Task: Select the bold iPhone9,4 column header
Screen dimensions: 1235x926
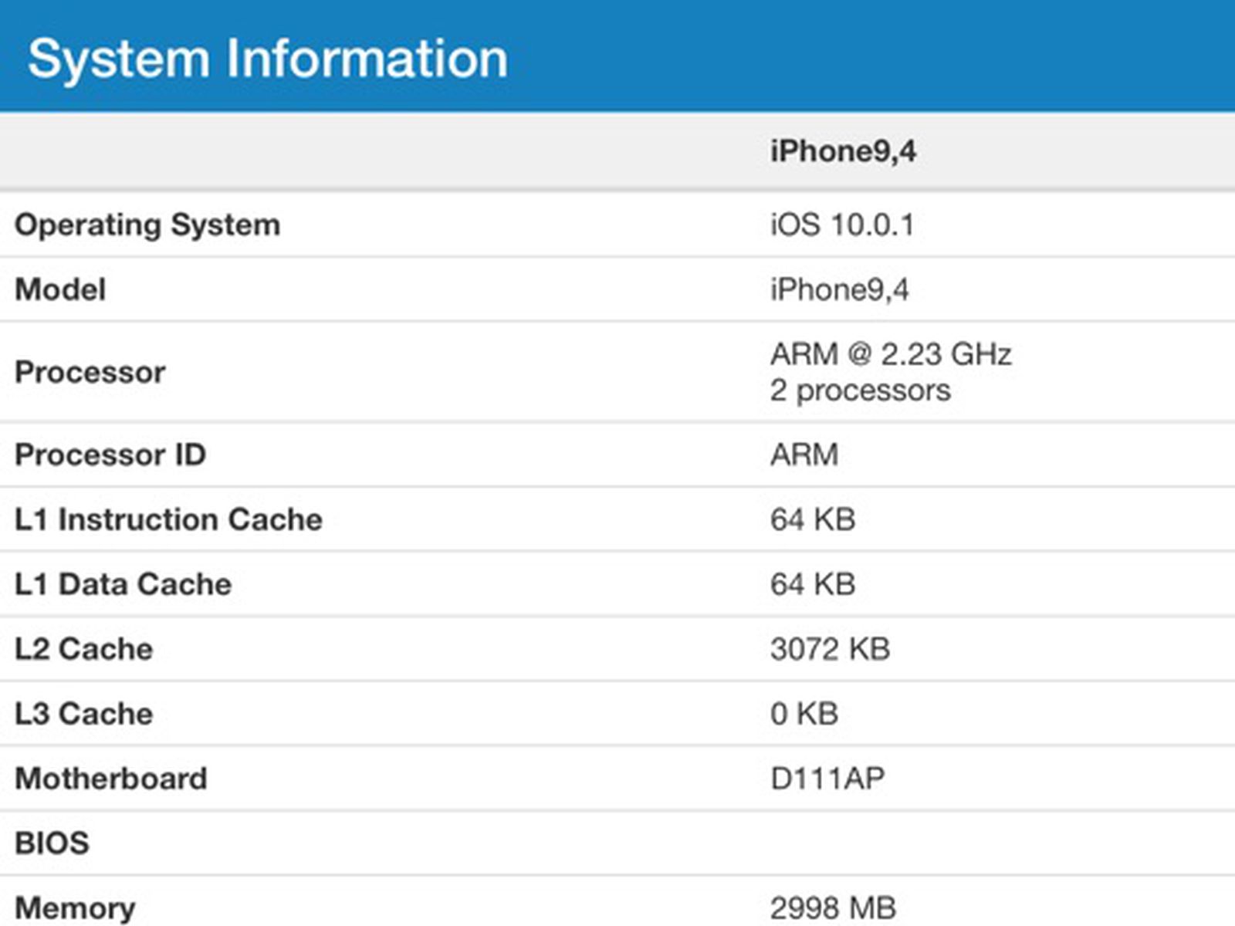Action: click(x=843, y=151)
